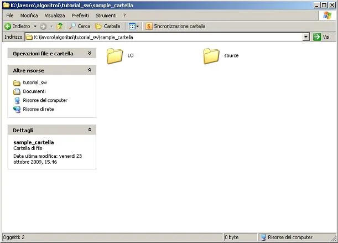Viewport: 338px width, 243px height.
Task: Click the Indietro back arrow icon
Action: click(8, 27)
